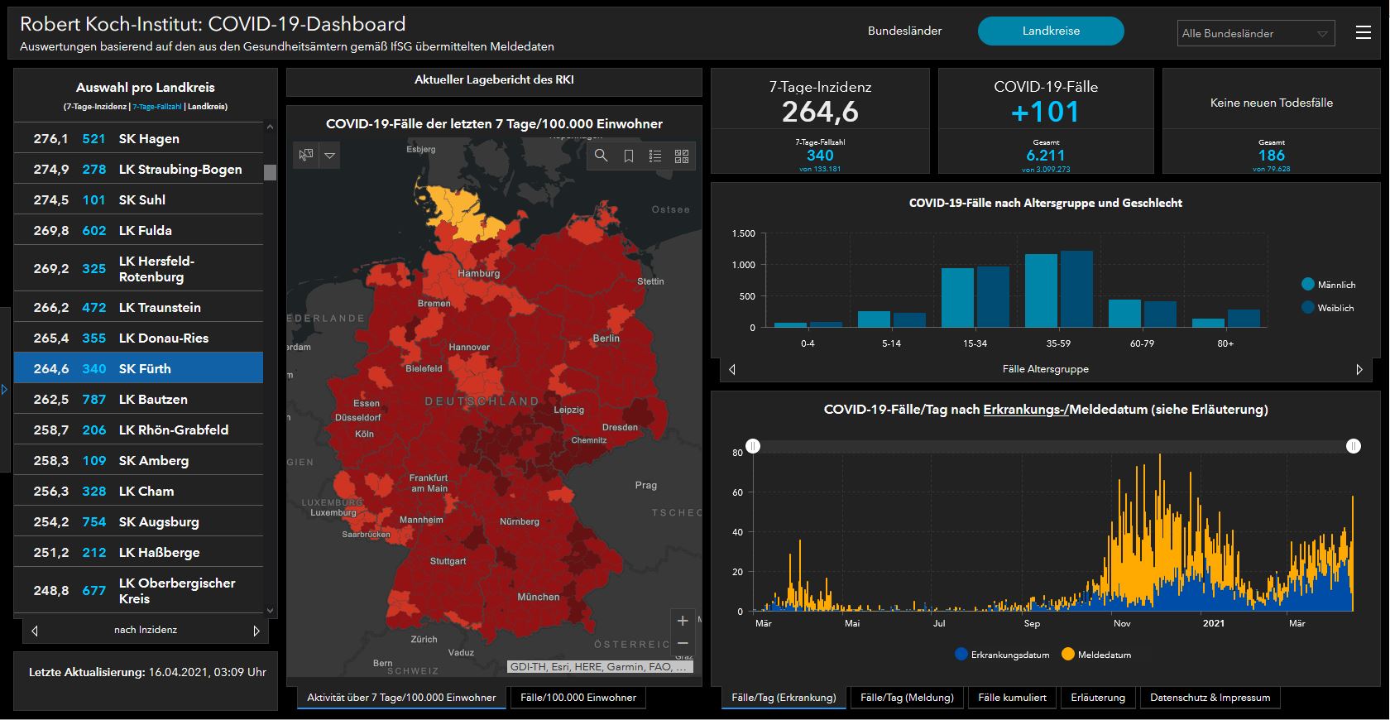Open the basemap gallery grid icon
The width and height of the screenshot is (1390, 720).
pyautogui.click(x=682, y=156)
